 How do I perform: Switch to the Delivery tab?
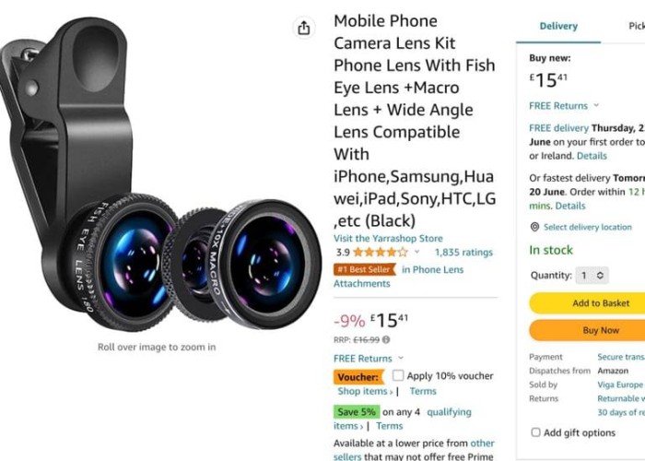(558, 27)
